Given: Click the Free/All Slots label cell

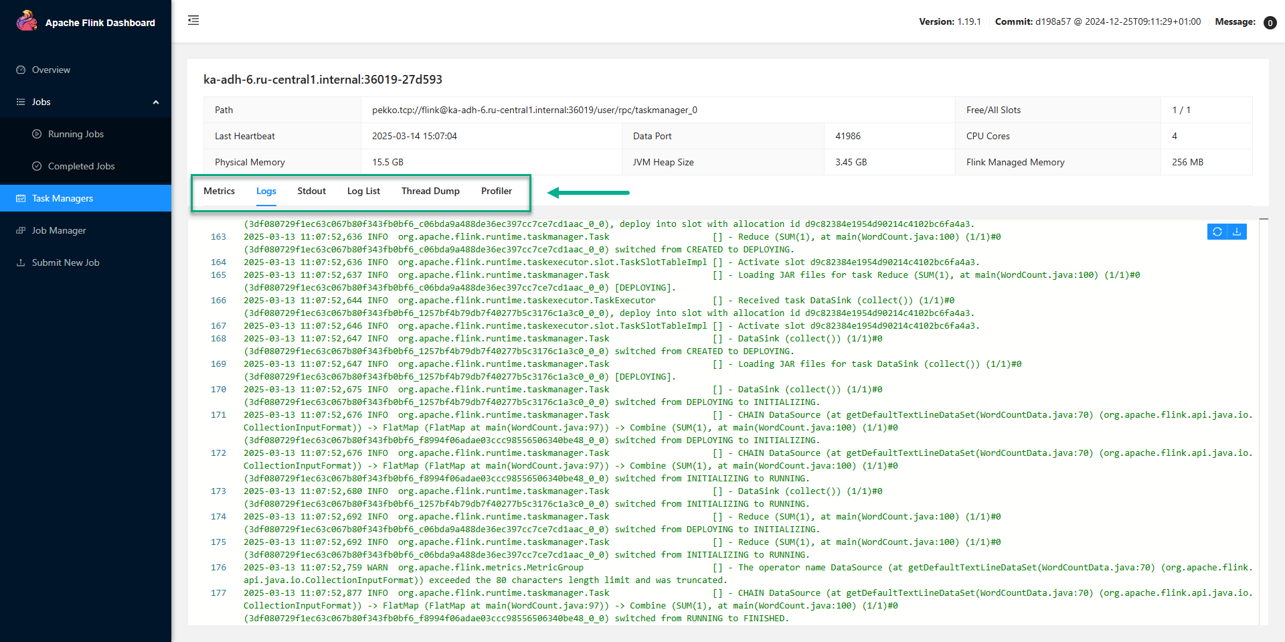Looking at the screenshot, I should point(1058,110).
